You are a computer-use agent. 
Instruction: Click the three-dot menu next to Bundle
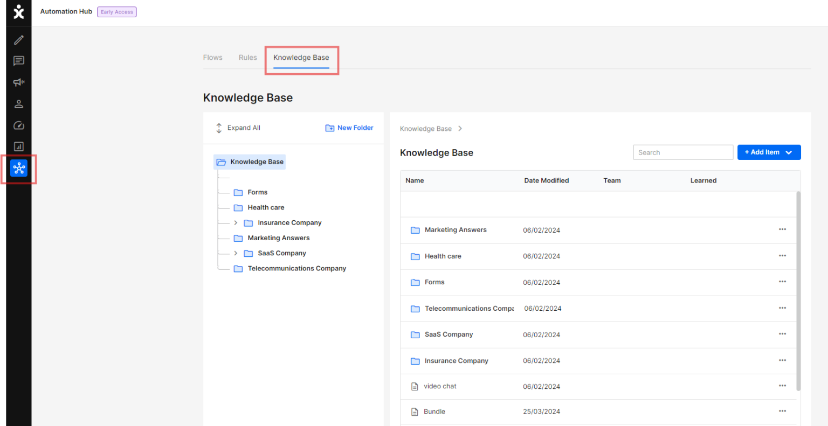coord(782,411)
